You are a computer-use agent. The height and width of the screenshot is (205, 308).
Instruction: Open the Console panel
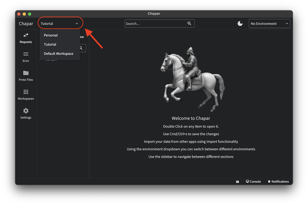pyautogui.click(x=253, y=182)
